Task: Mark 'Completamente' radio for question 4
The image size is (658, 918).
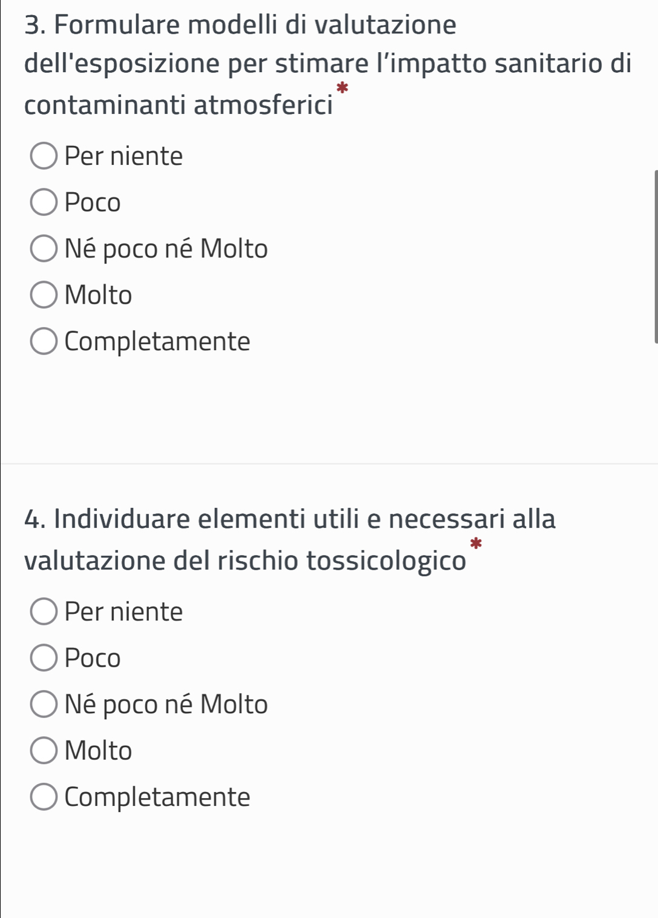Action: (44, 797)
